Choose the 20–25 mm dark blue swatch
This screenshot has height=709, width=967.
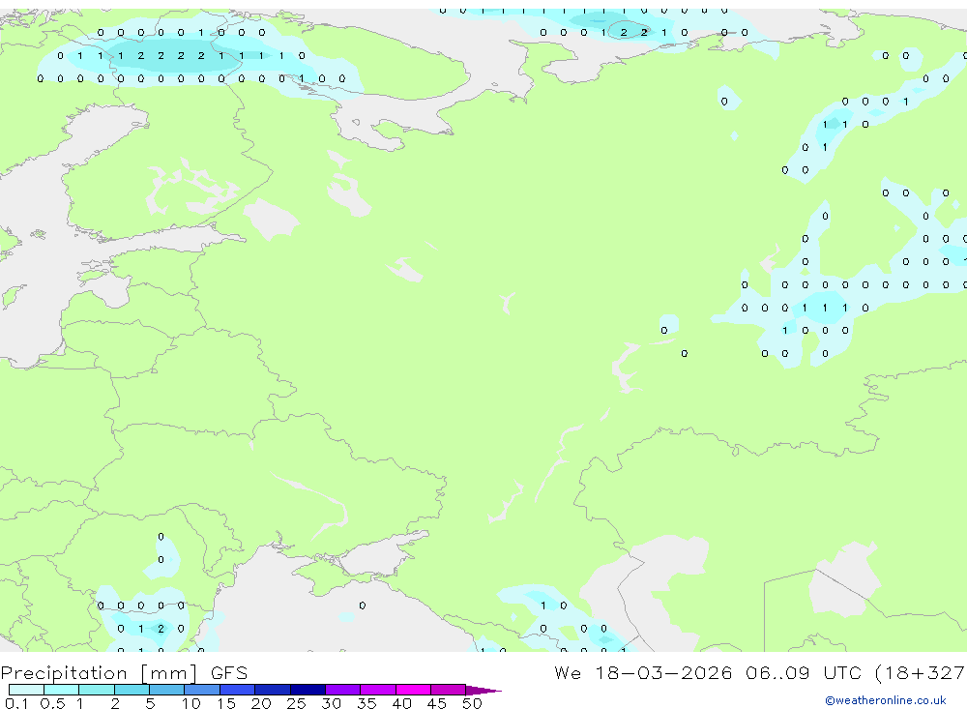pyautogui.click(x=273, y=690)
